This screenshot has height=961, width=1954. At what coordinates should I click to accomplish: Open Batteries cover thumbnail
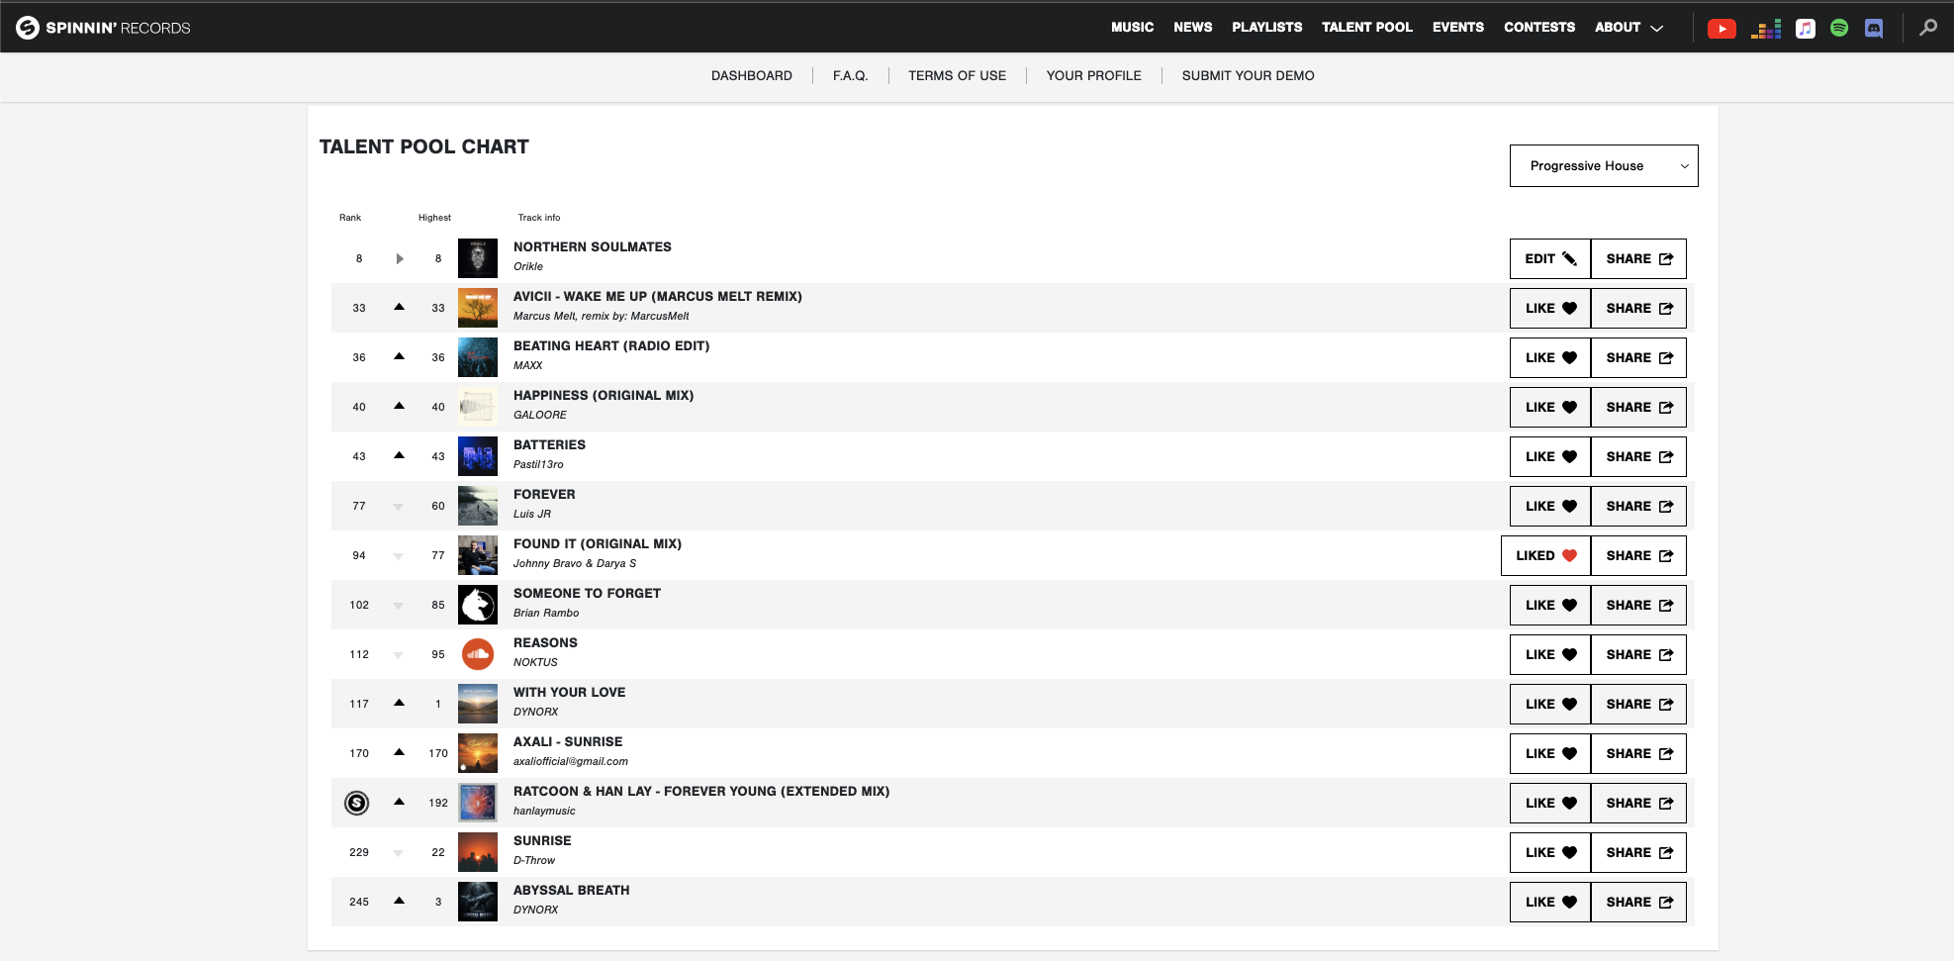pyautogui.click(x=478, y=456)
